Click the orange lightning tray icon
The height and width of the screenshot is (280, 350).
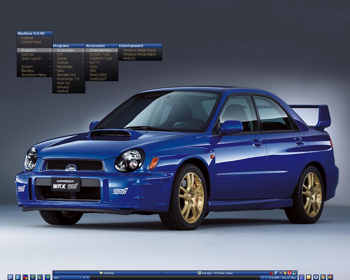[285, 273]
